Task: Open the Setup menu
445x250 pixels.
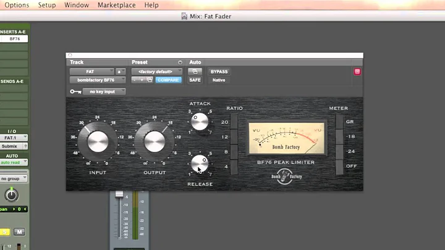Action: pyautogui.click(x=47, y=5)
